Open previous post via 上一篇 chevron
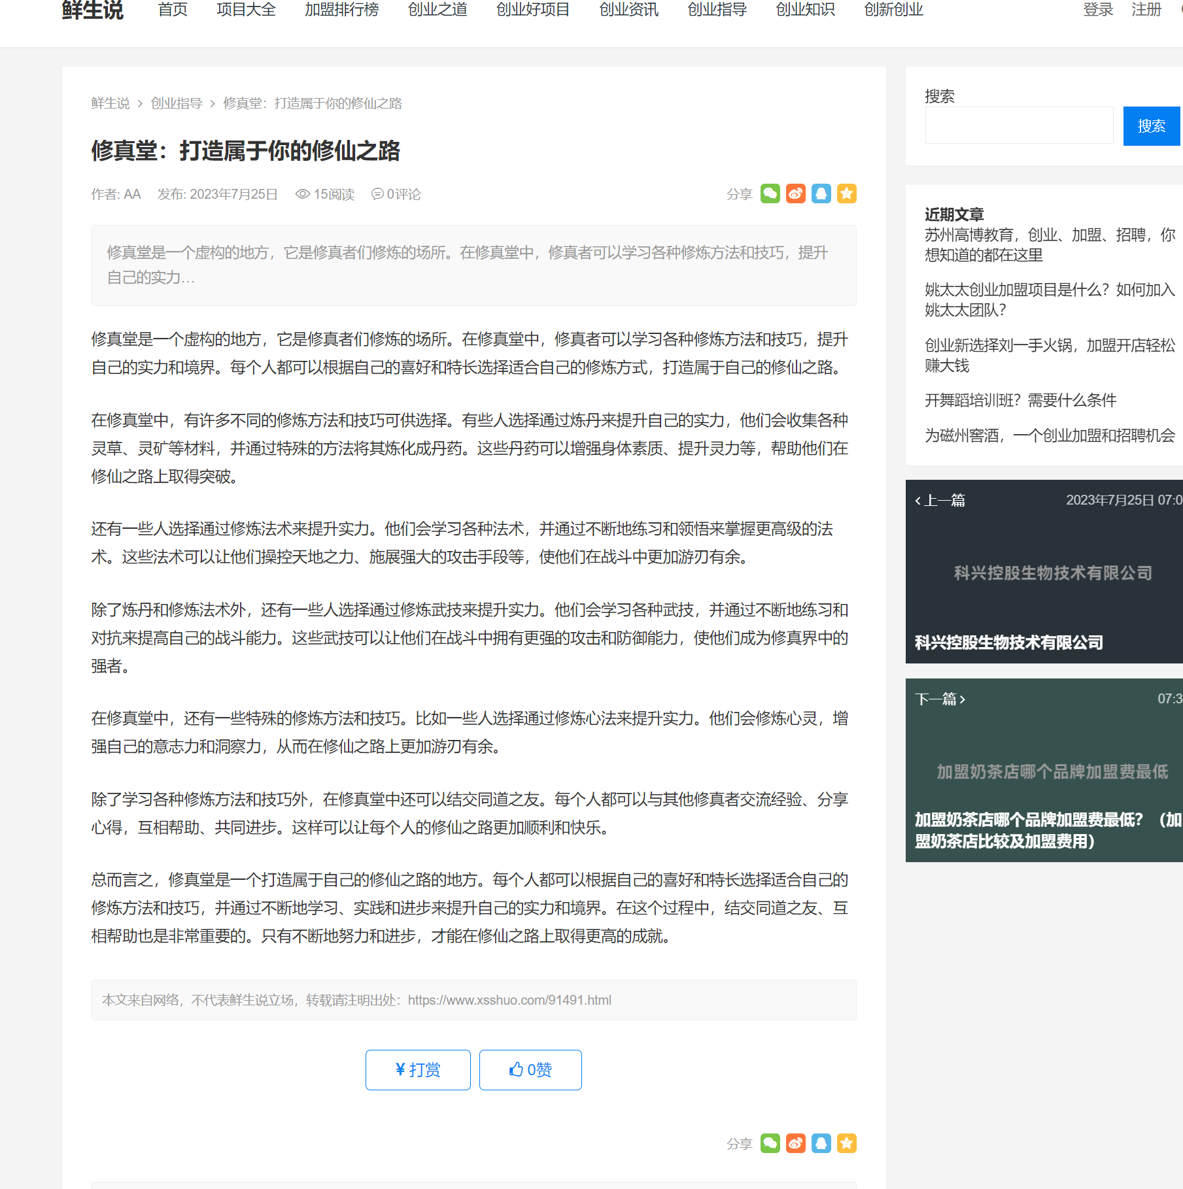This screenshot has width=1183, height=1189. tap(917, 500)
